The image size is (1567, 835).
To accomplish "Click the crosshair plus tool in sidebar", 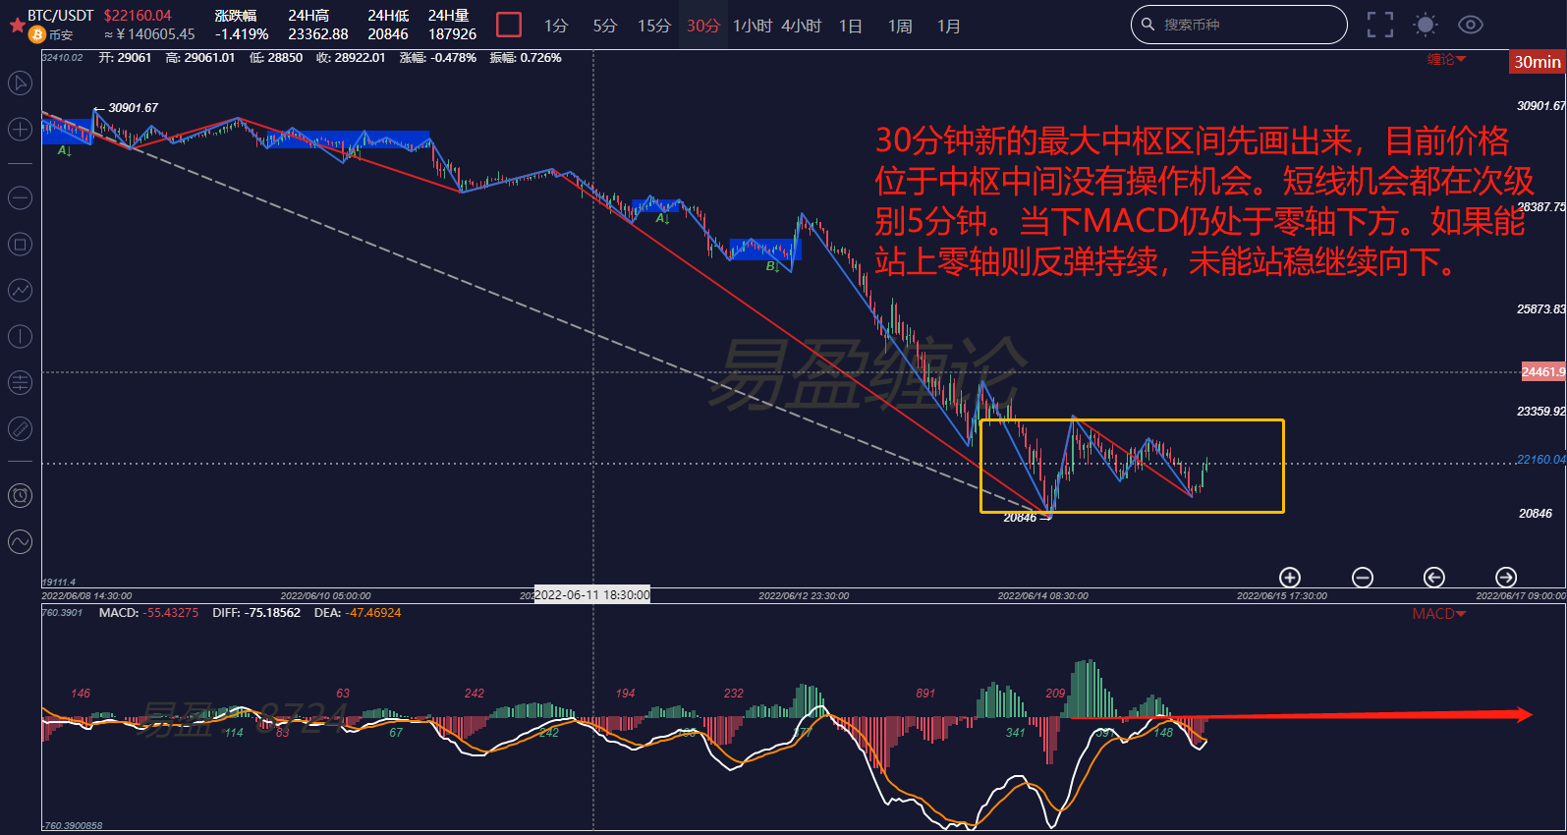I will [x=20, y=129].
